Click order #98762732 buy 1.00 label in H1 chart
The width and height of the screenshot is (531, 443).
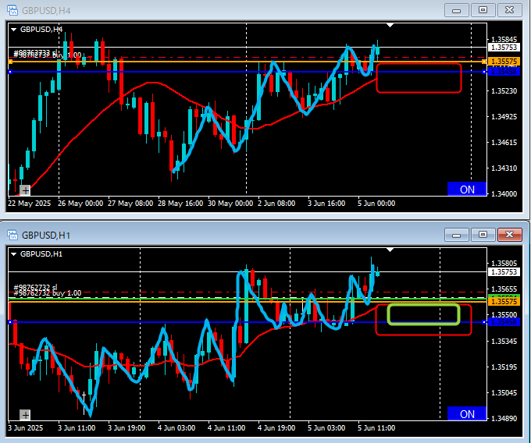click(48, 293)
